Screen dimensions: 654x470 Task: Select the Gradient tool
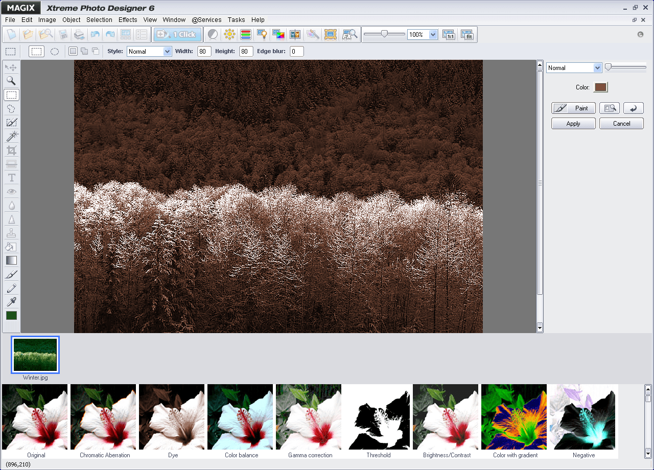11,261
